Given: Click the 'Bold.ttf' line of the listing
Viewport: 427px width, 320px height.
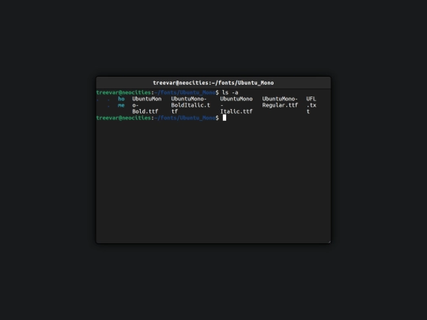Looking at the screenshot, I should click(x=145, y=111).
